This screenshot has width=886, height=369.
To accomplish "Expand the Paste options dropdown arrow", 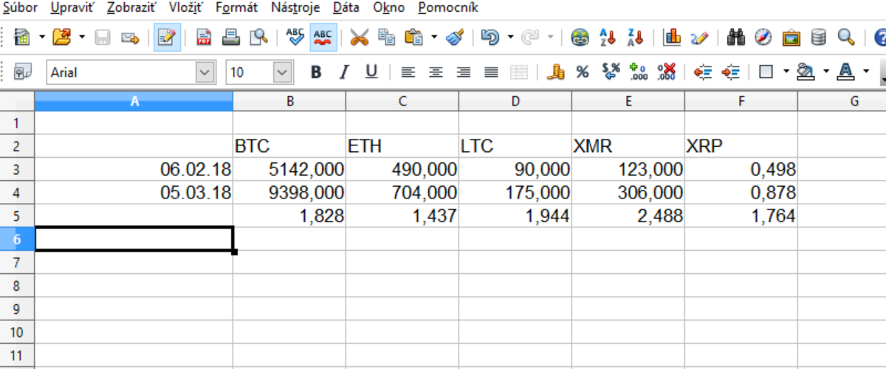I will click(x=434, y=37).
